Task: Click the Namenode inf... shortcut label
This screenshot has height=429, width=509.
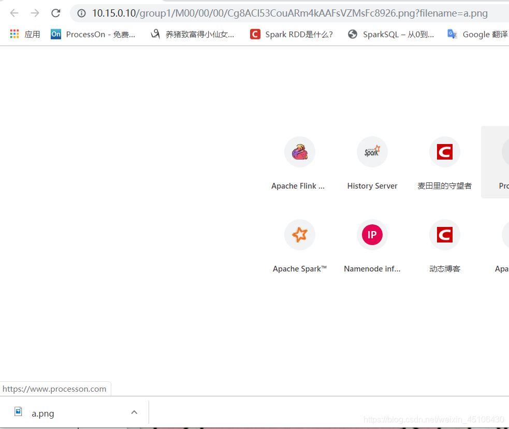Action: (372, 269)
